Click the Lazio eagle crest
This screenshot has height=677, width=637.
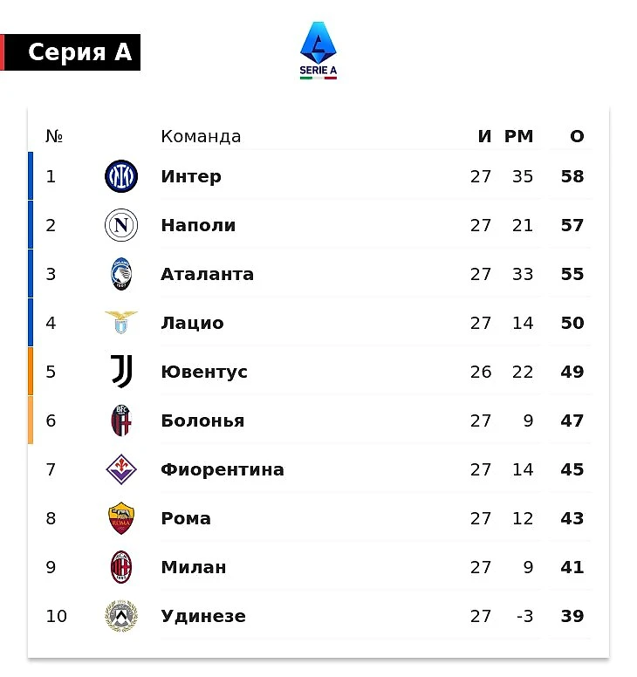121,322
